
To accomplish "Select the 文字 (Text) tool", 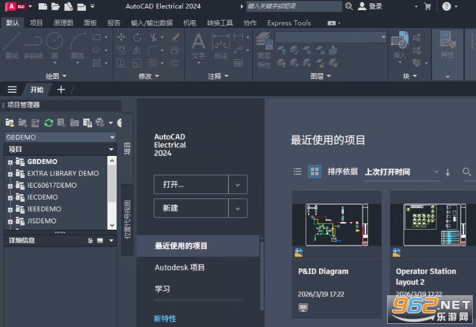I will point(198,46).
